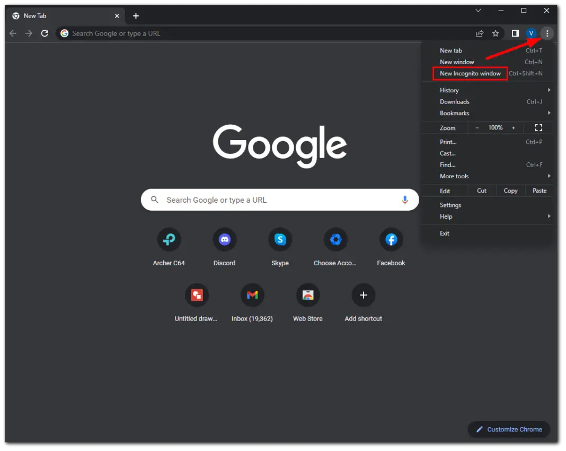Bookmark this page using the star icon
This screenshot has height=451, width=566.
point(495,33)
